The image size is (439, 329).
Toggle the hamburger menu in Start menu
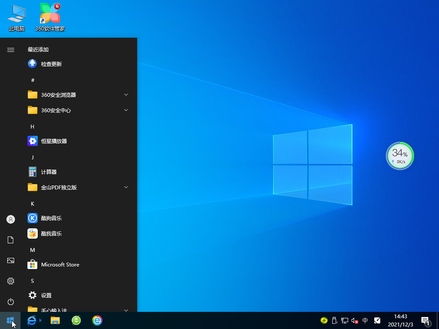pyautogui.click(x=10, y=49)
